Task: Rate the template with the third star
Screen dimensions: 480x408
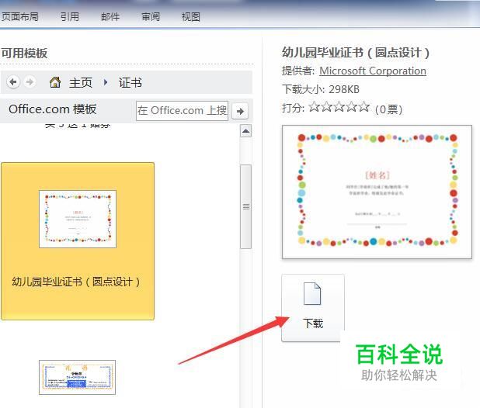Action: pos(339,107)
